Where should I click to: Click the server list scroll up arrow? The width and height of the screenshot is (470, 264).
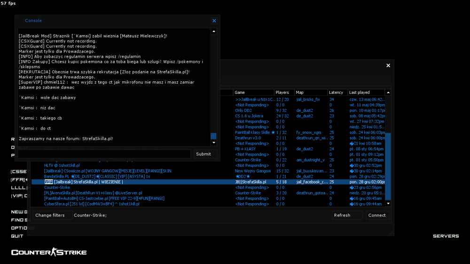point(388,92)
